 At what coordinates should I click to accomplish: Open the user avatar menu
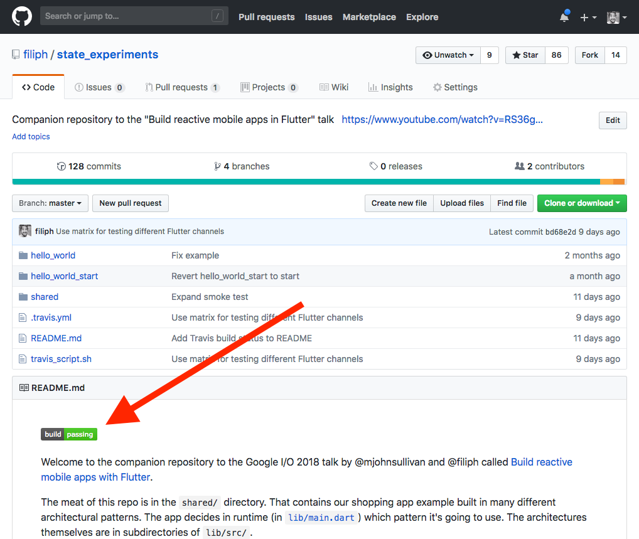616,17
